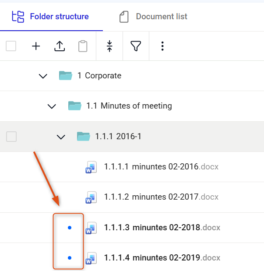The height and width of the screenshot is (271, 264).
Task: Collapse the 1.1 Minutes of meeting chevron
Action: click(x=52, y=106)
